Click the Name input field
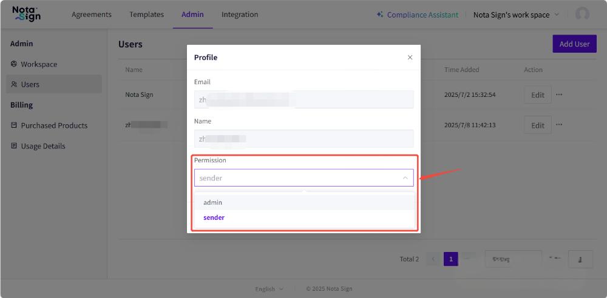The width and height of the screenshot is (607, 298). click(303, 139)
